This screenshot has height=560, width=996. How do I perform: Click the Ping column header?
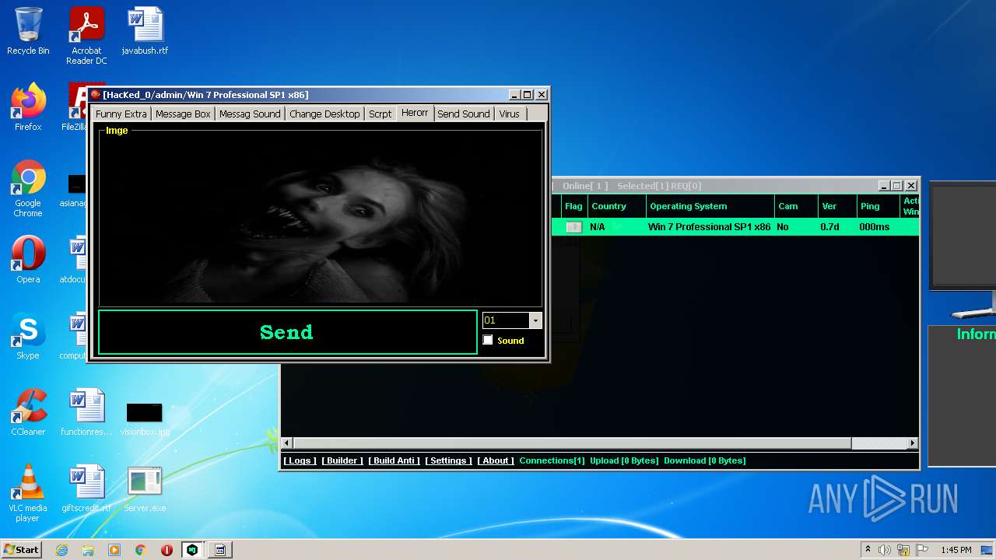tap(878, 206)
